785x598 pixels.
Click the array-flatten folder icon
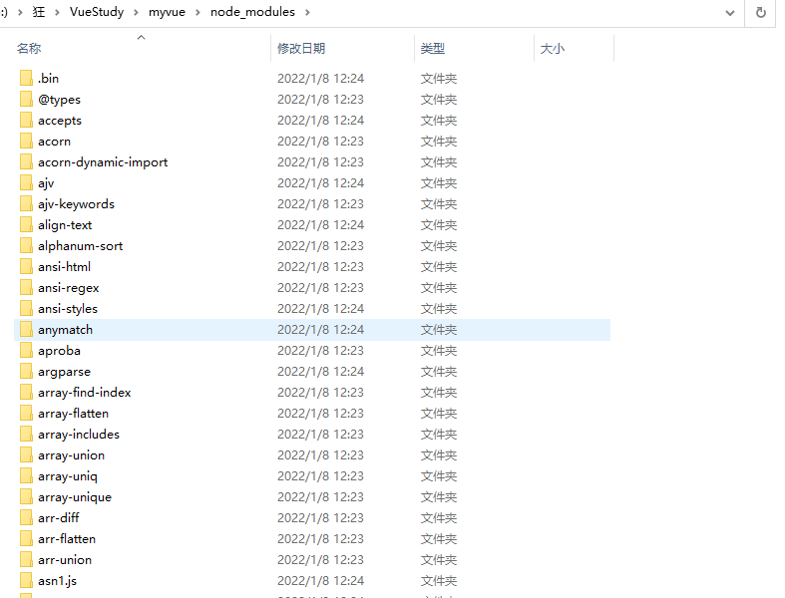pyautogui.click(x=27, y=414)
